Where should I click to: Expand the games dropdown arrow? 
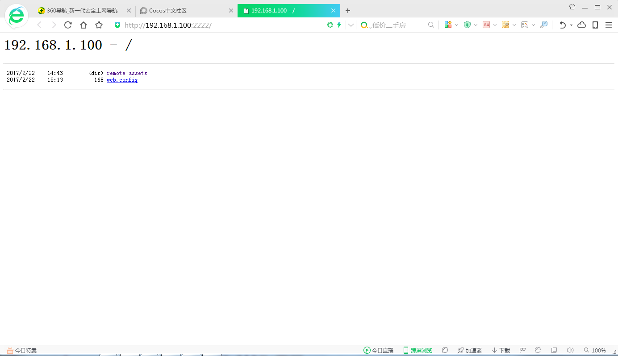pyautogui.click(x=534, y=25)
